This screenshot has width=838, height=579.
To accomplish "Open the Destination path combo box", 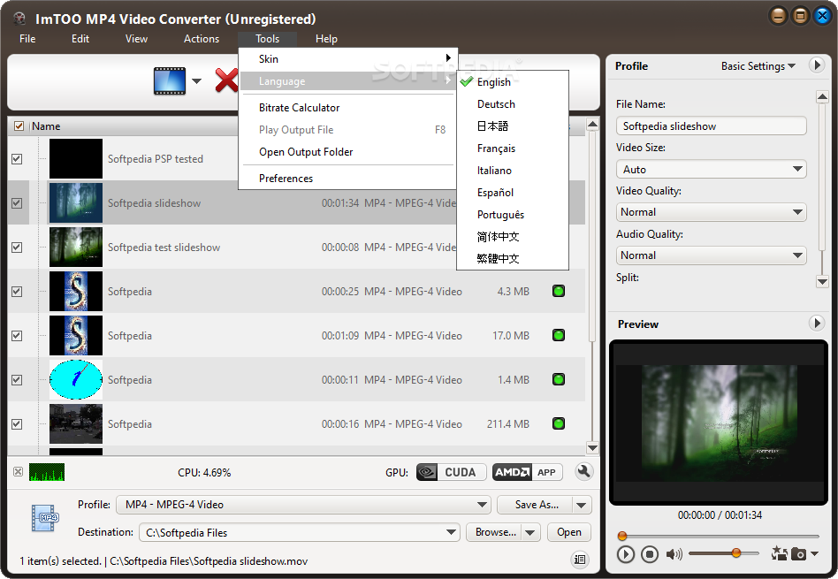I will click(300, 532).
